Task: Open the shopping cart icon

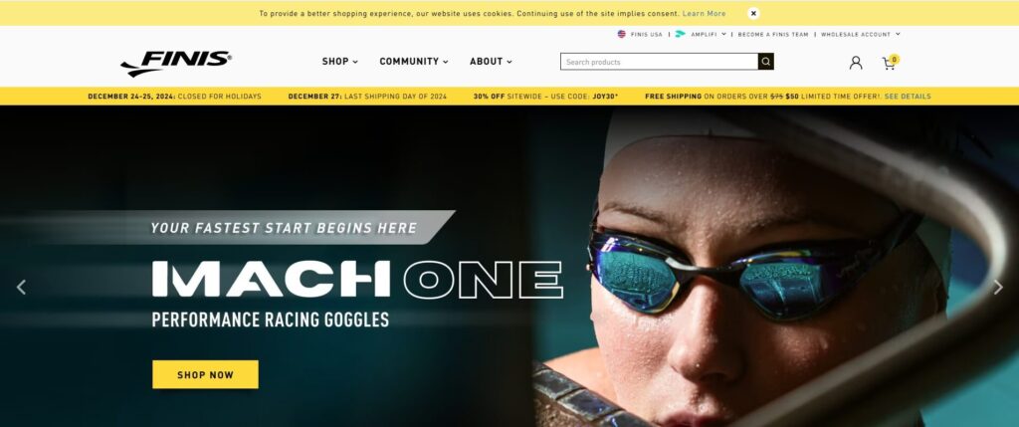Action: [x=890, y=63]
